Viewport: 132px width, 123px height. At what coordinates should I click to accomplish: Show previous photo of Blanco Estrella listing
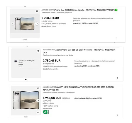pos(13,23)
